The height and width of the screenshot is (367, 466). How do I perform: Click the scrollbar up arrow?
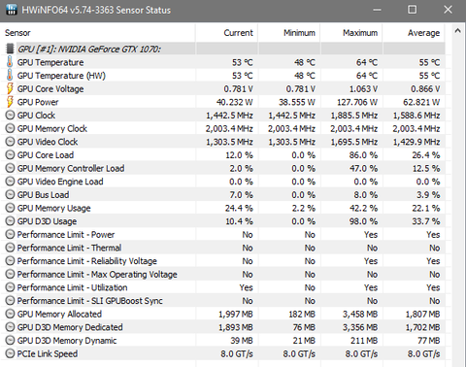(x=457, y=31)
